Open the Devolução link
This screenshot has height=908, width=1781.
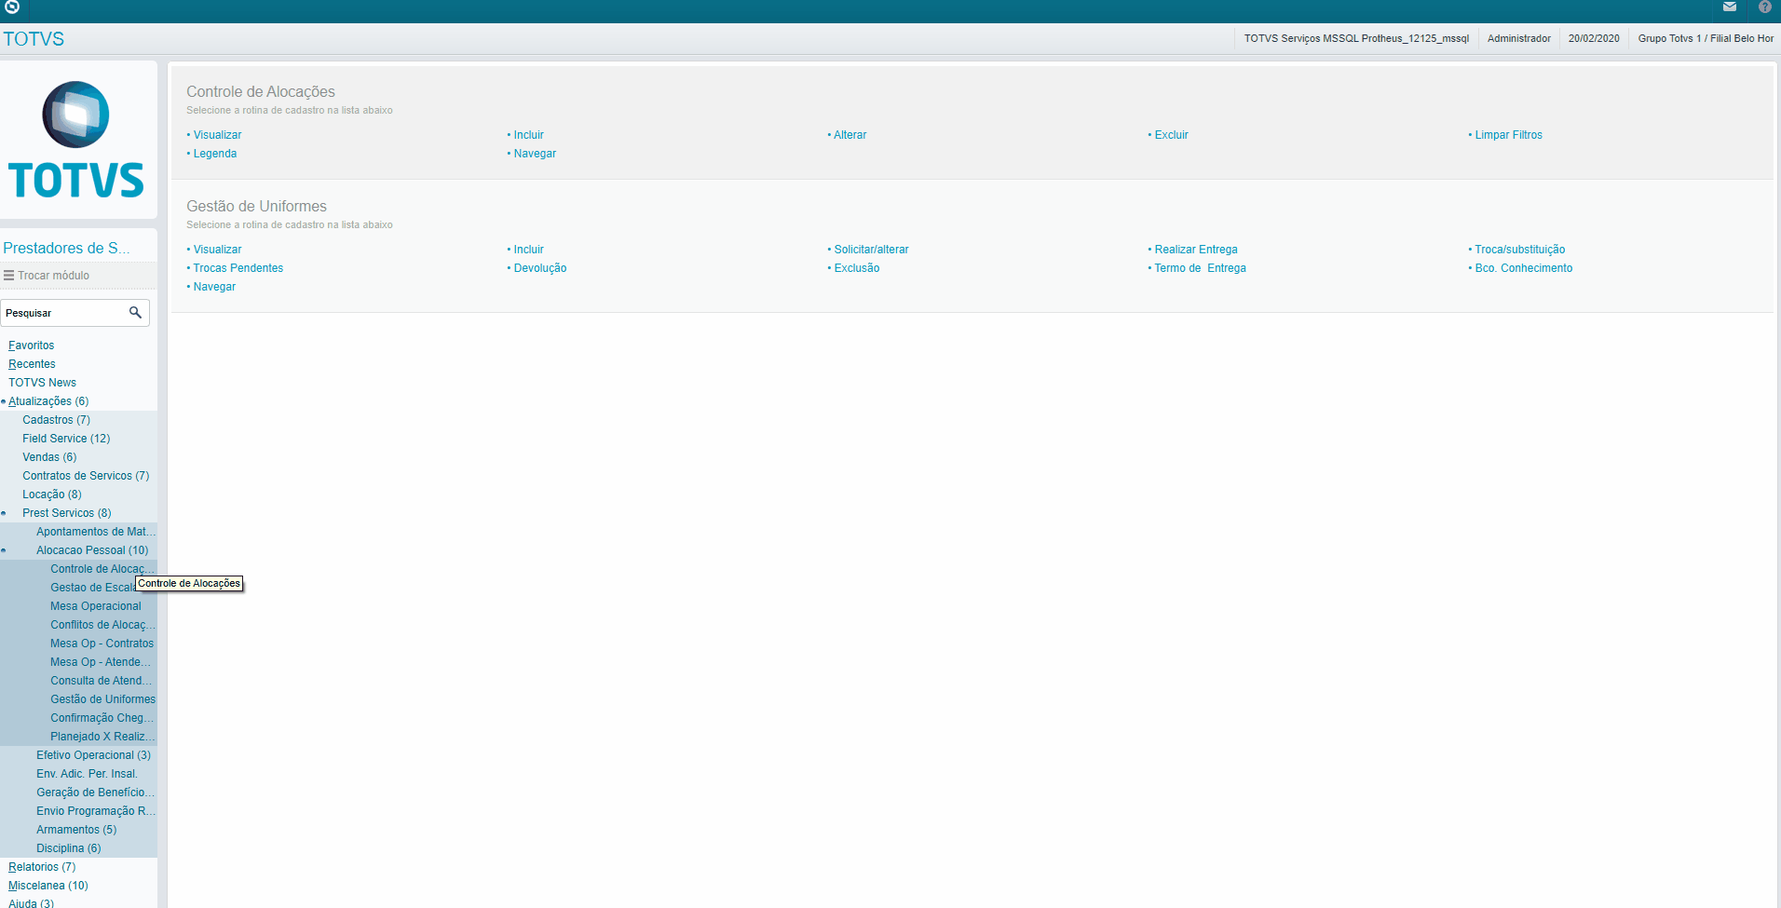pos(539,268)
